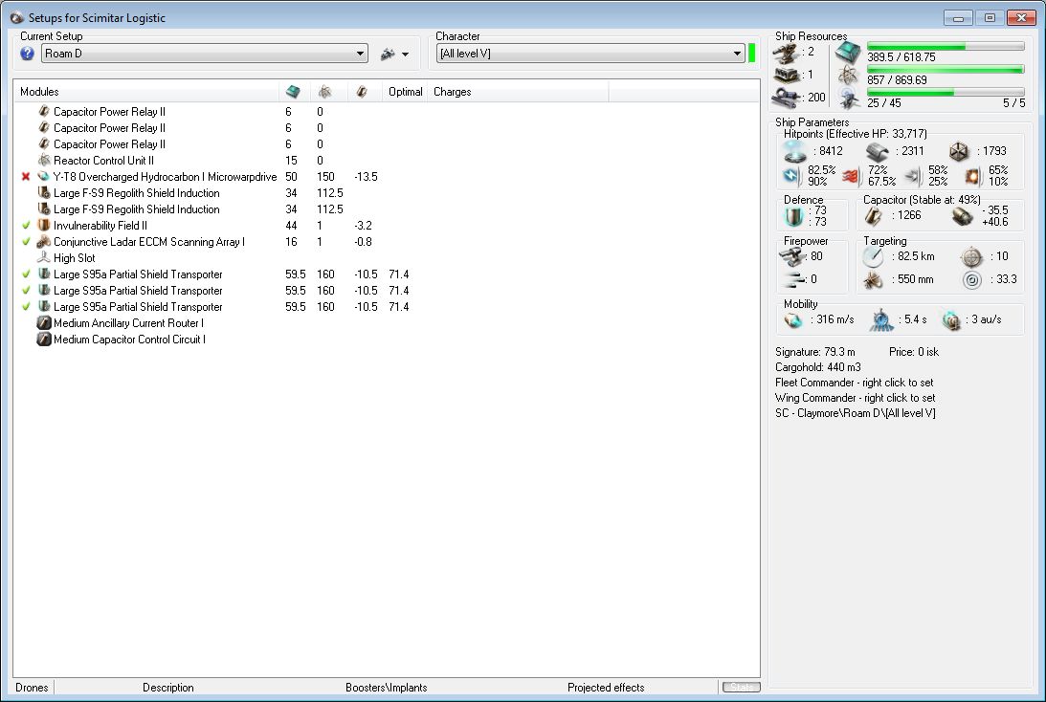Click the Signature: 79.3 m value

tap(815, 352)
